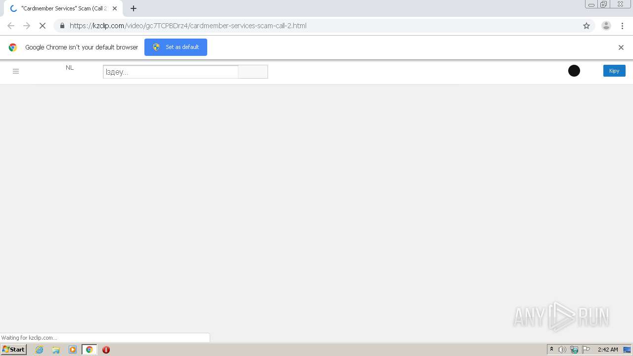Launch Internet Explorer from taskbar
The width and height of the screenshot is (633, 356).
point(40,350)
